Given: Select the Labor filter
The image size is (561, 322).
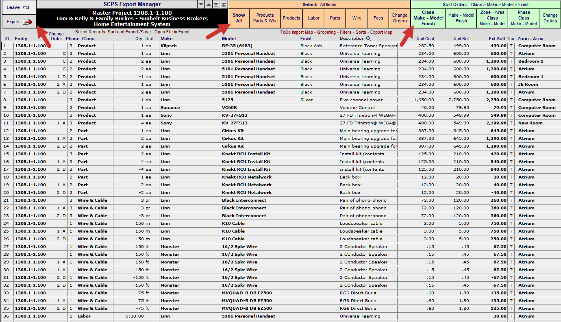Looking at the screenshot, I should click(313, 18).
